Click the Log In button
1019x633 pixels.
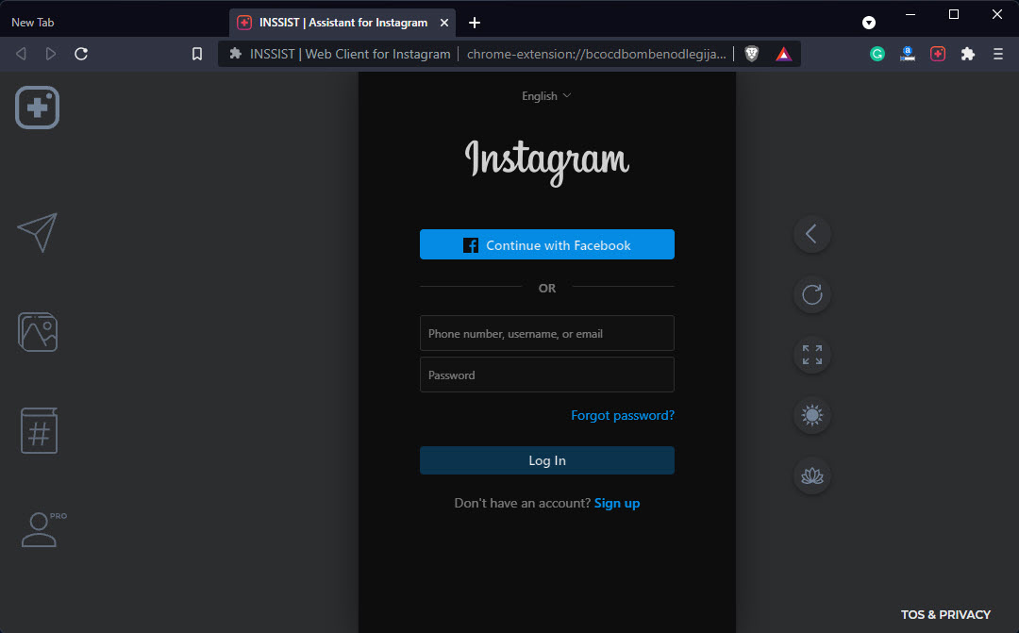(547, 460)
